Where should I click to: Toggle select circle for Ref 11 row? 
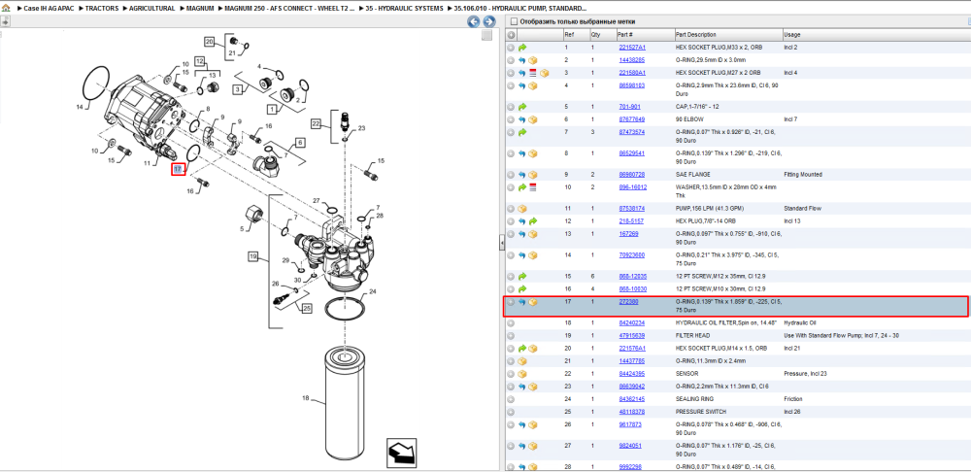point(511,208)
